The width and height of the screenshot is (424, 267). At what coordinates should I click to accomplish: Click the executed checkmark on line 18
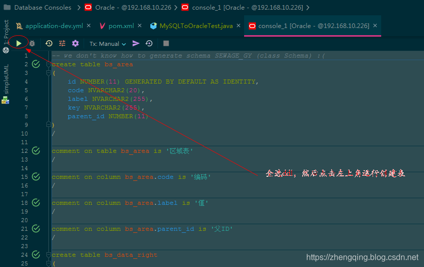coord(36,203)
